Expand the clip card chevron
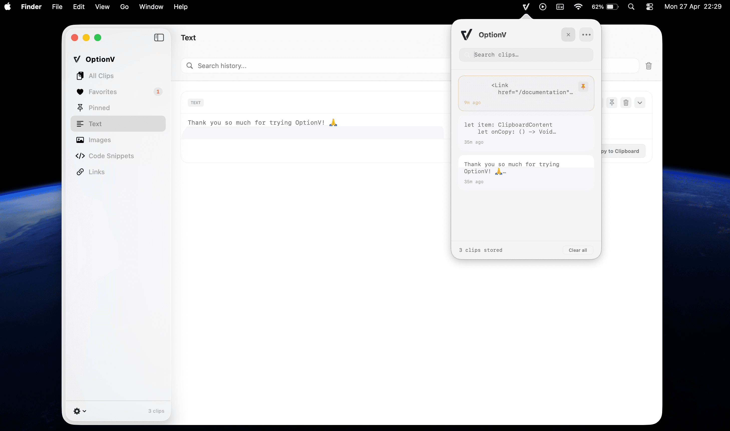The image size is (730, 431). tap(640, 103)
